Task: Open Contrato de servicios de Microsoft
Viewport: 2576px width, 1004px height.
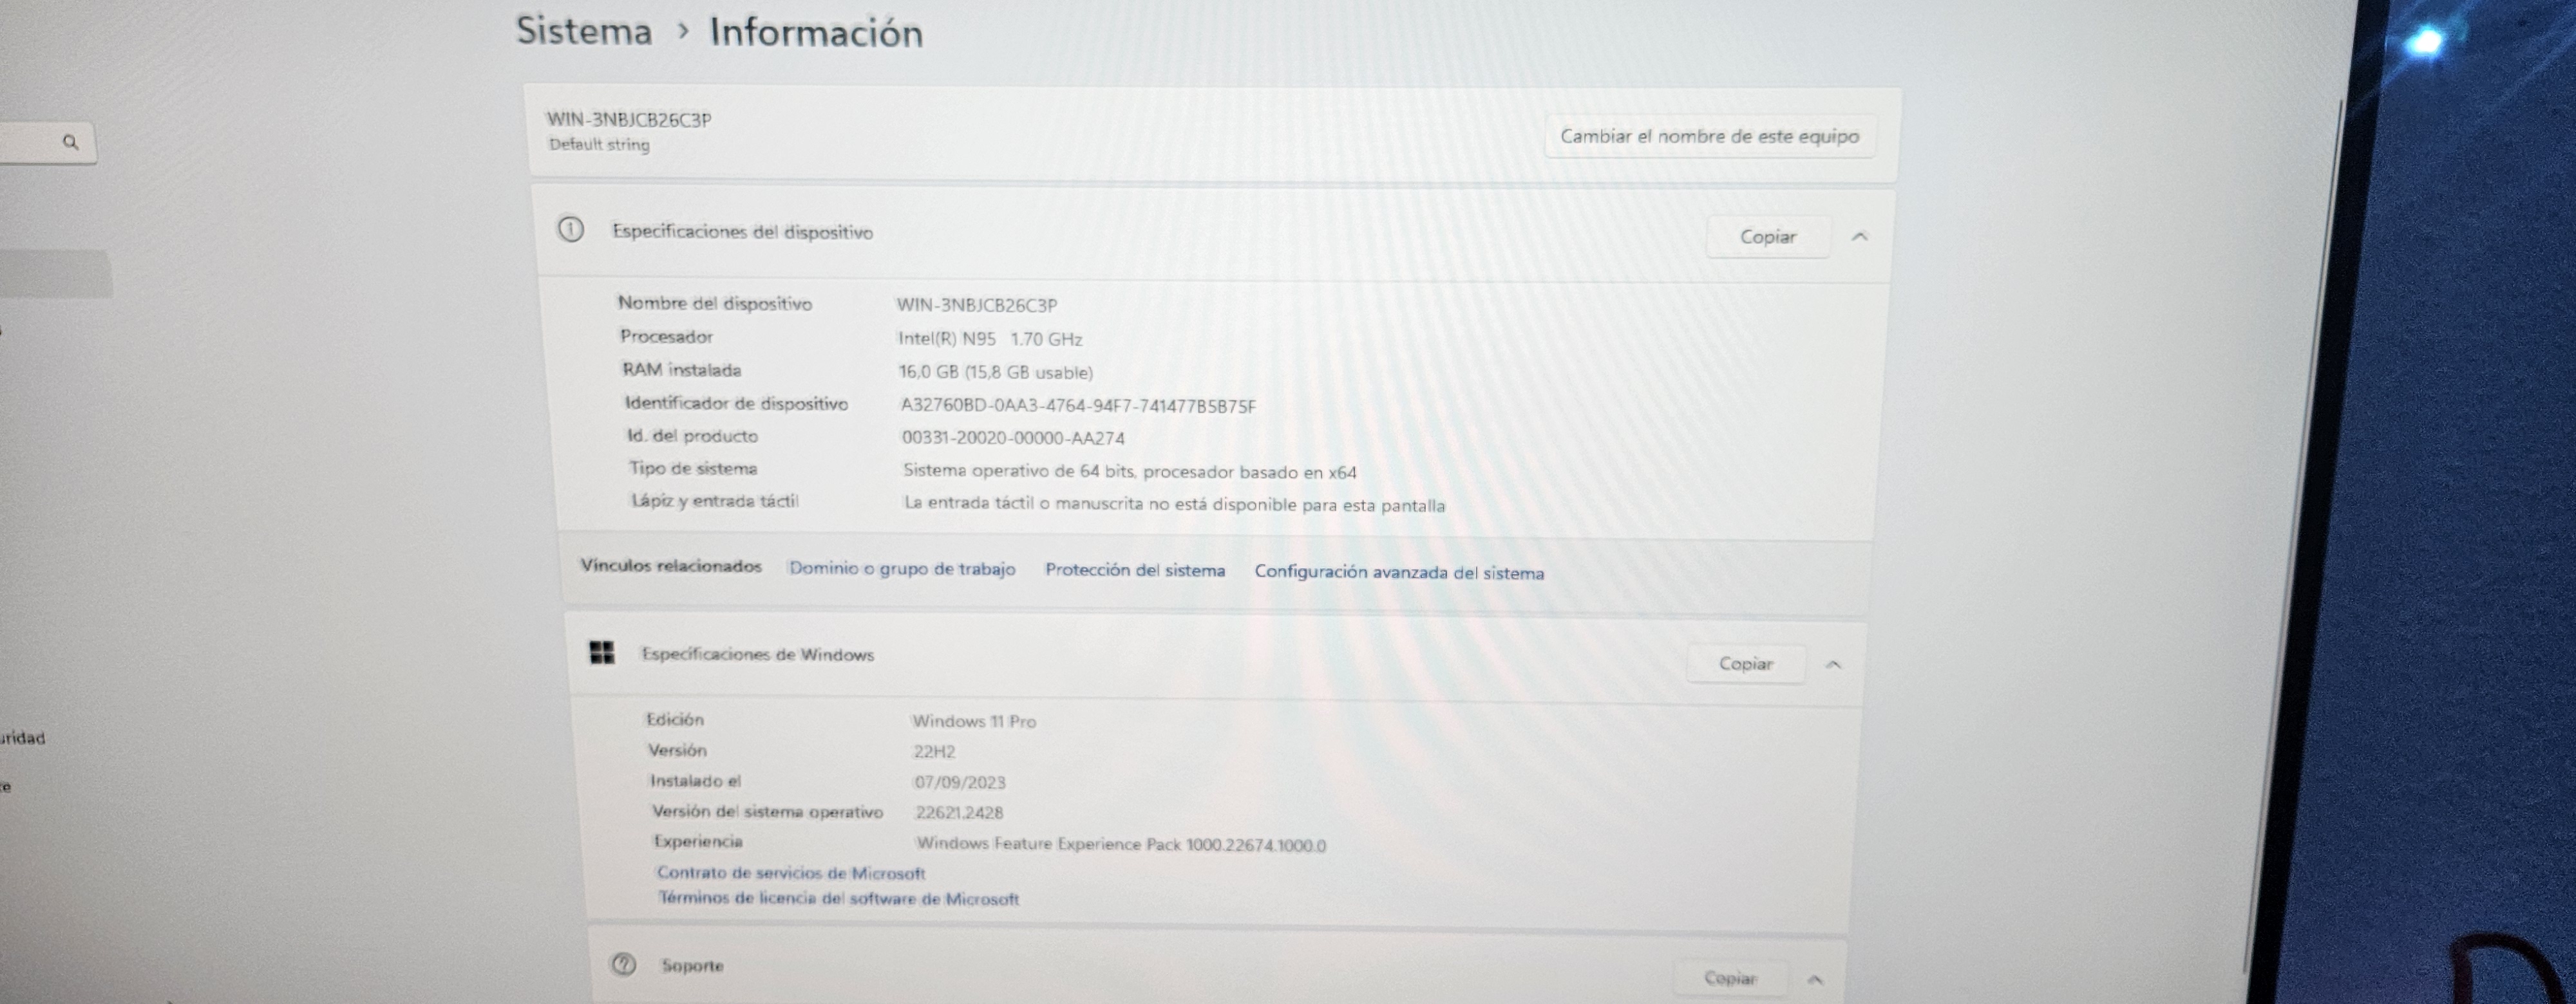Action: [x=790, y=872]
